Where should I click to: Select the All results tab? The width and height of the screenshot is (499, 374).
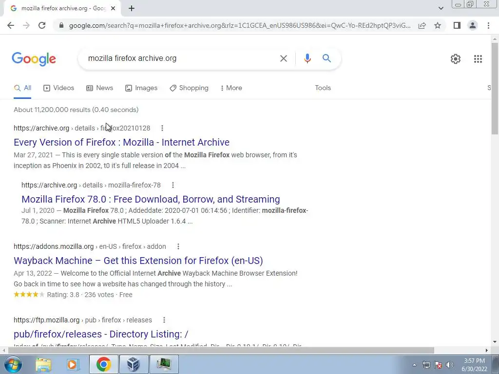(22, 88)
